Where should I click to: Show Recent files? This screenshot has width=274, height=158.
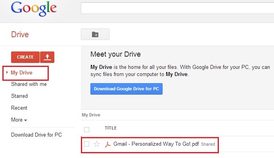19,108
